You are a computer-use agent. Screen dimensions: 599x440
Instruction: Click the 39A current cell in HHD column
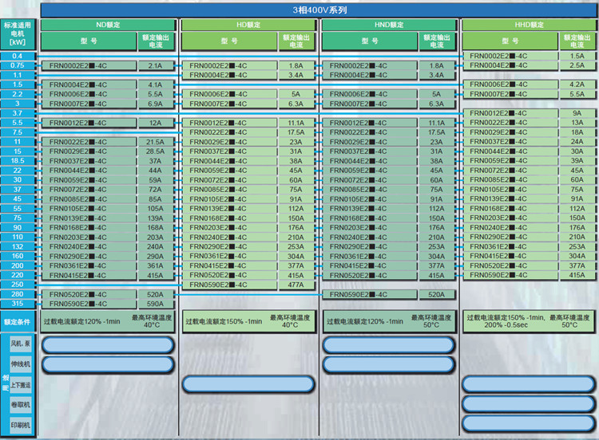[x=577, y=161]
